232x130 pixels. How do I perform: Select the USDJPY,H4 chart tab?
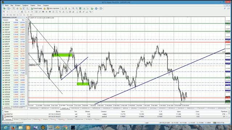click(x=65, y=108)
